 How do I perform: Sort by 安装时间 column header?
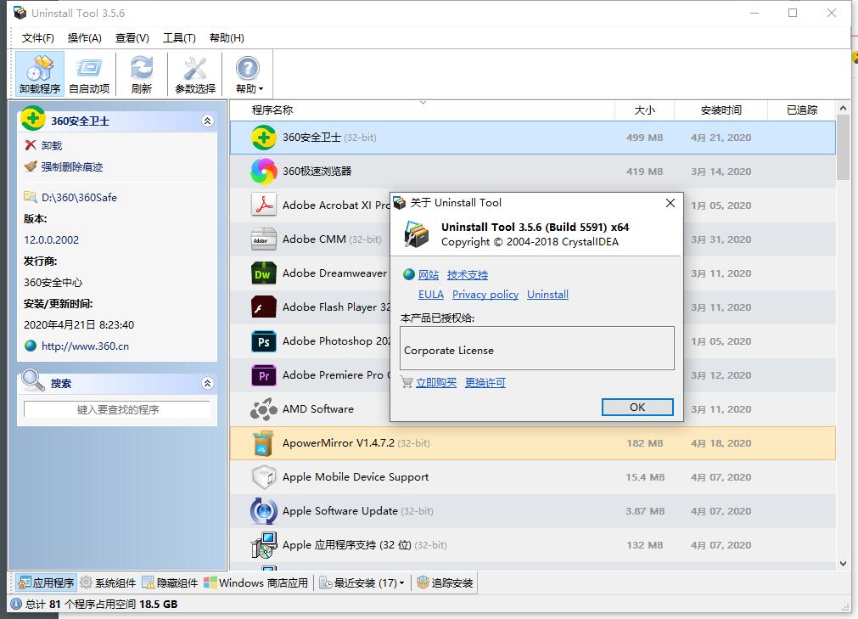coord(721,110)
